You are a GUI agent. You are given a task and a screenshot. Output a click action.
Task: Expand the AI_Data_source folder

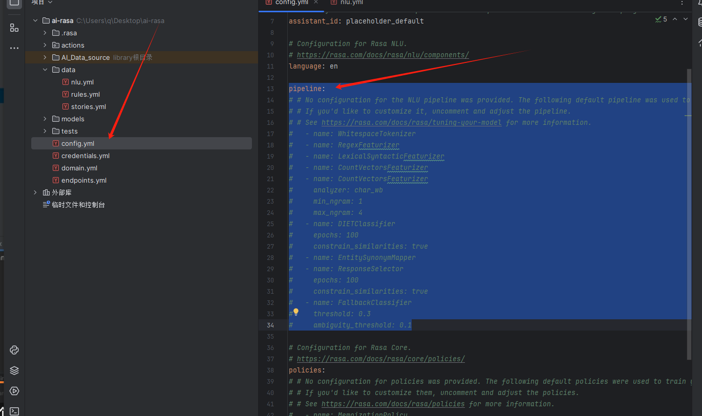pyautogui.click(x=45, y=57)
